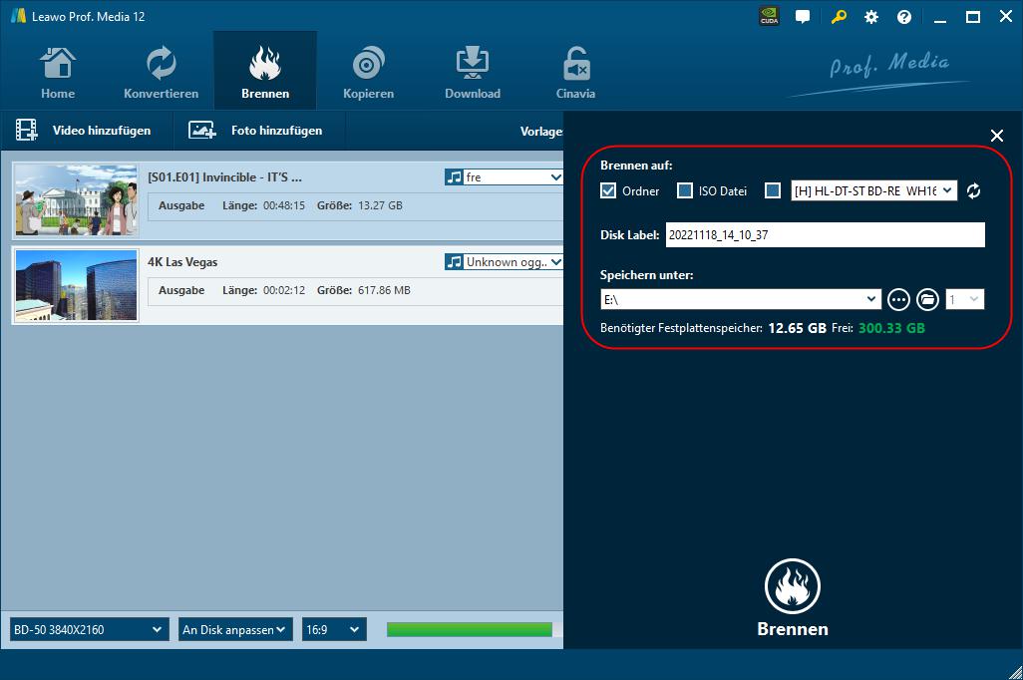This screenshot has width=1023, height=680.
Task: Click the Invincible title text
Action: [x=224, y=176]
